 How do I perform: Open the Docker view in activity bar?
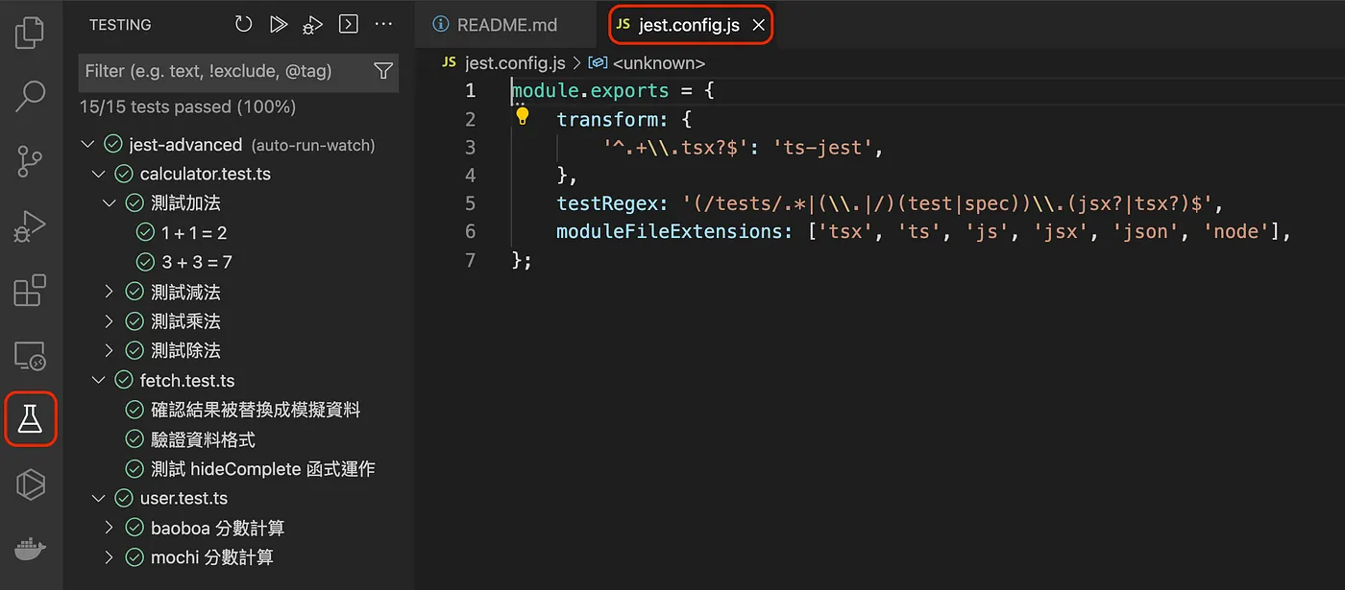click(31, 550)
